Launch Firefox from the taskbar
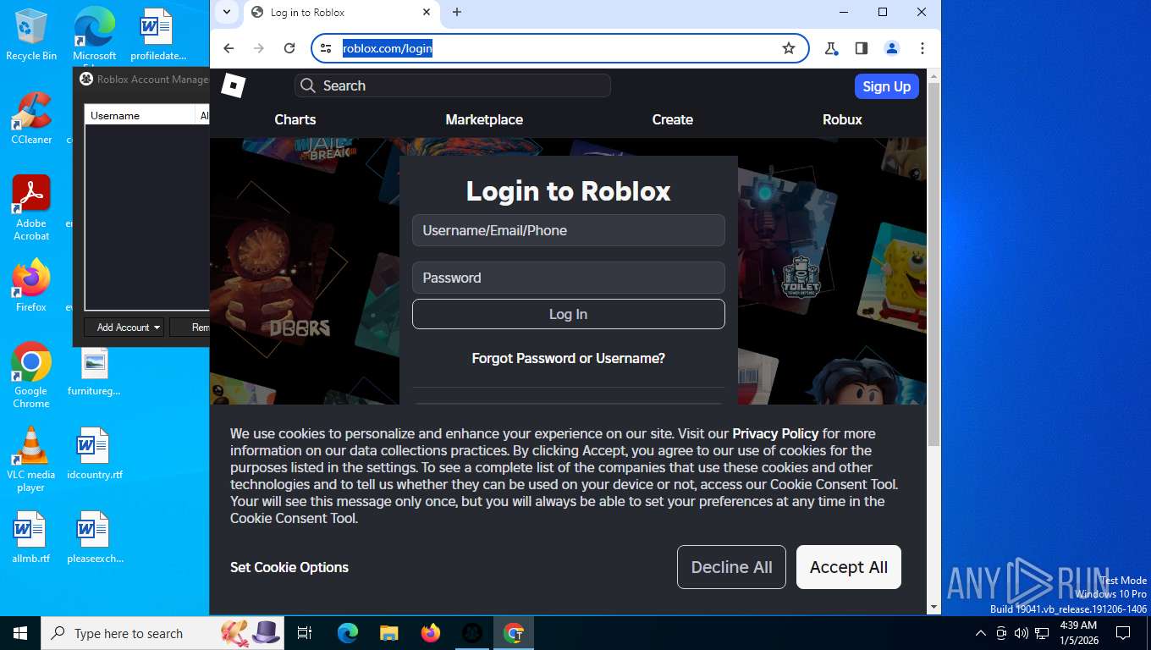The image size is (1151, 650). click(x=431, y=633)
